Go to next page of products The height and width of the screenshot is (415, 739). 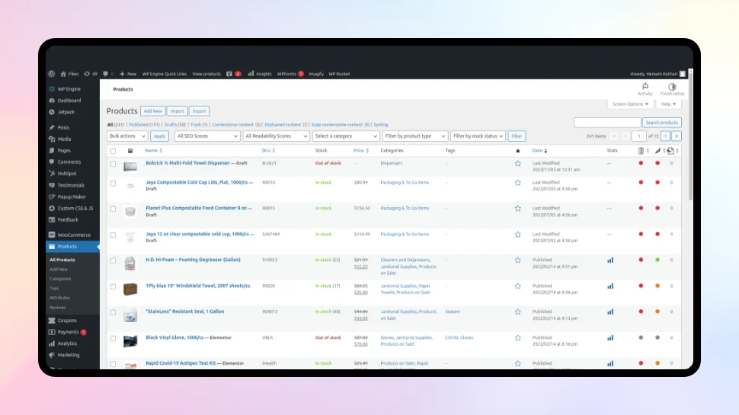point(665,136)
